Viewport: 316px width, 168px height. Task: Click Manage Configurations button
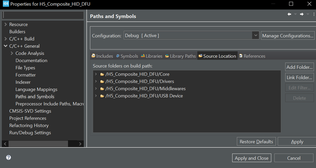pos(288,36)
